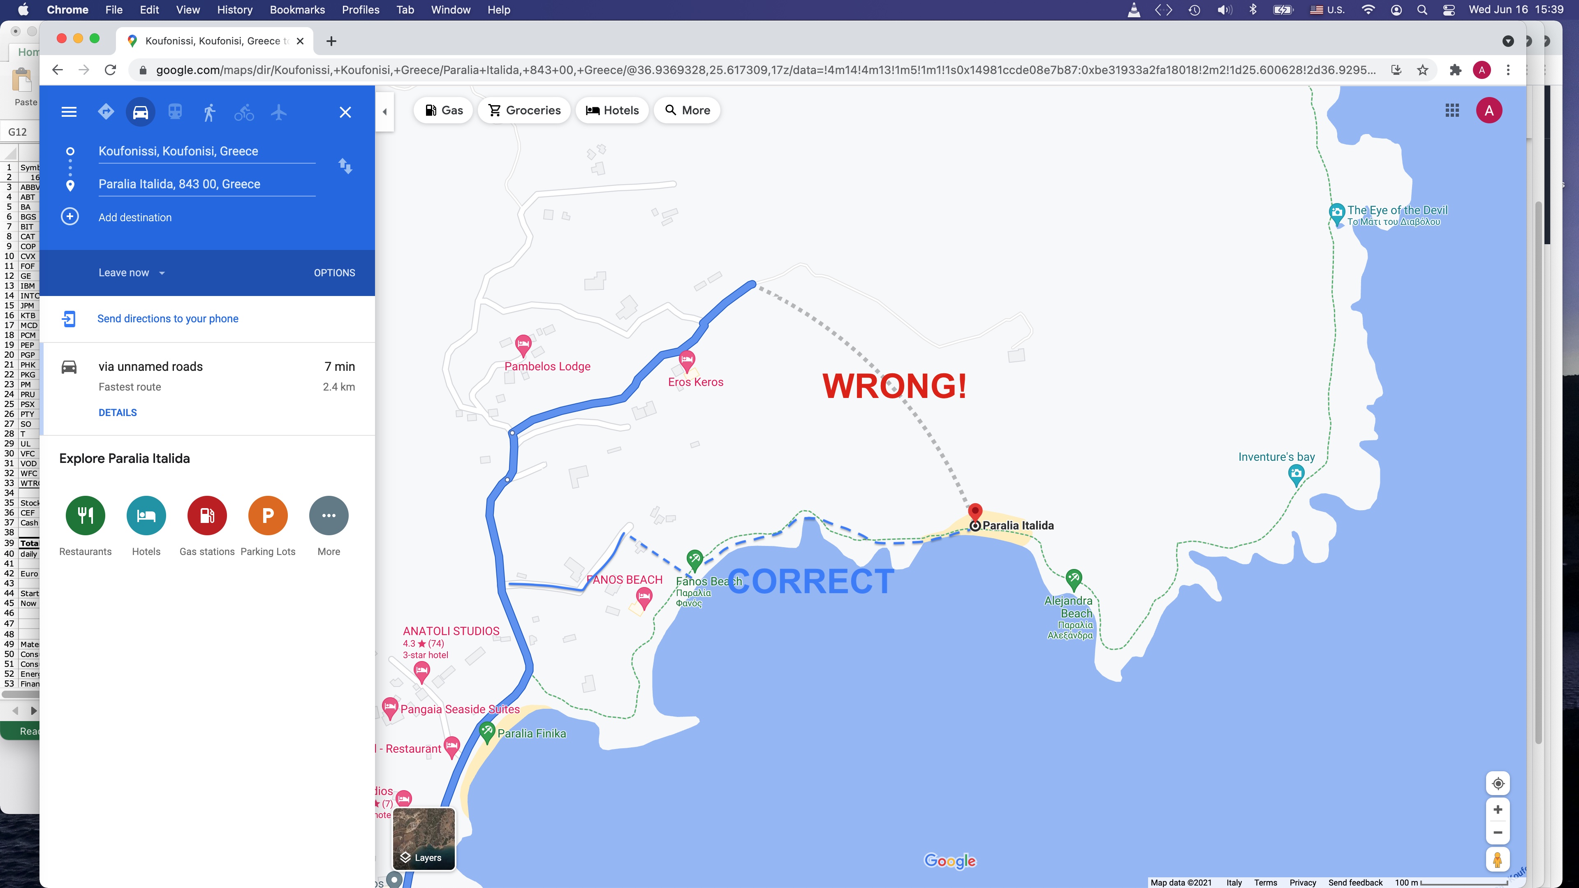Image resolution: width=1579 pixels, height=888 pixels.
Task: Click the address bar URL
Action: 766,70
